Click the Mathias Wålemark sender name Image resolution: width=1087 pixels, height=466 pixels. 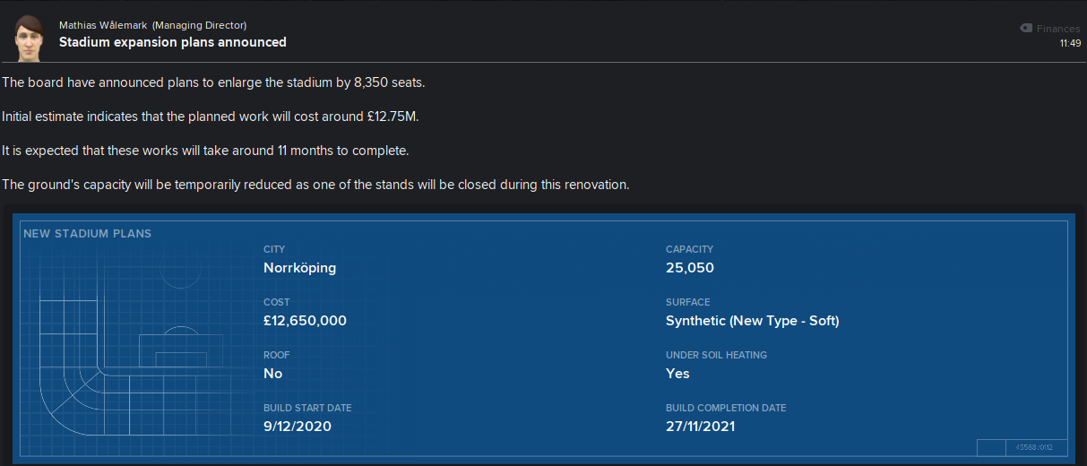pyautogui.click(x=103, y=25)
